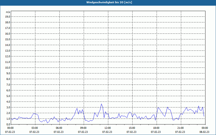
Task: Click the 2,0 y-axis label
Action: click(8, 113)
